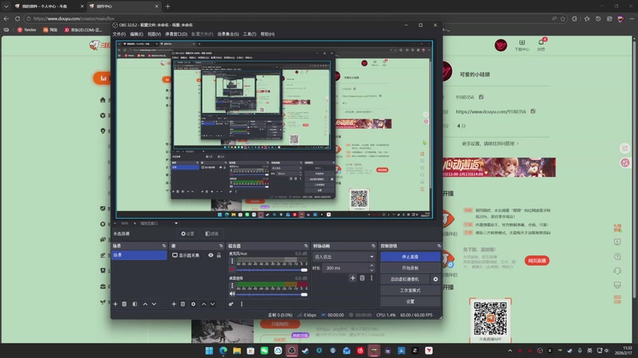
Task: Move the source up in the Sources dock
Action: [204, 304]
